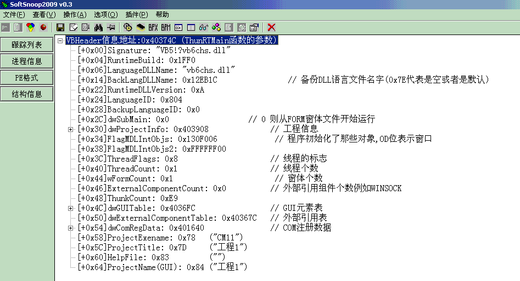Click the eyeglasses toolbar icon
Screen dimensions: 520x281
pos(204,27)
